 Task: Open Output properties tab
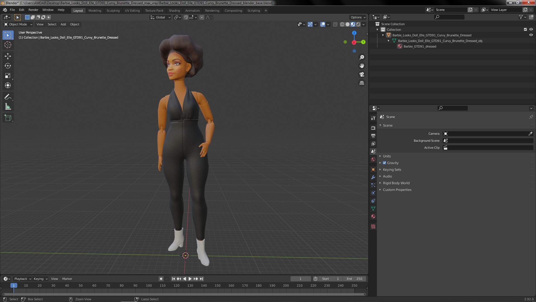(373, 136)
